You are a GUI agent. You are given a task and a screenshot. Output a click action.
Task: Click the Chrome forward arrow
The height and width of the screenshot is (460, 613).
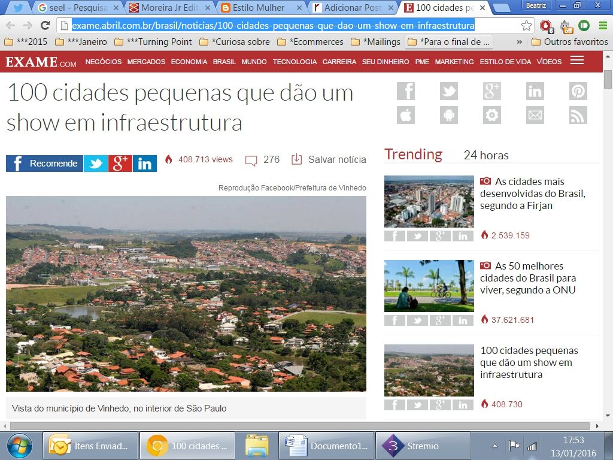(x=28, y=26)
